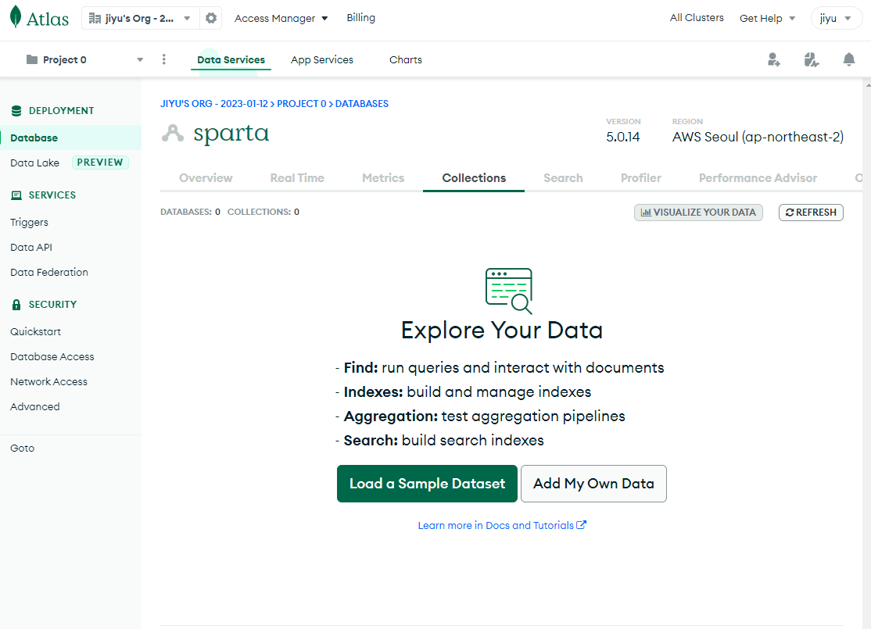
Task: Open Database Access settings
Action: [52, 356]
